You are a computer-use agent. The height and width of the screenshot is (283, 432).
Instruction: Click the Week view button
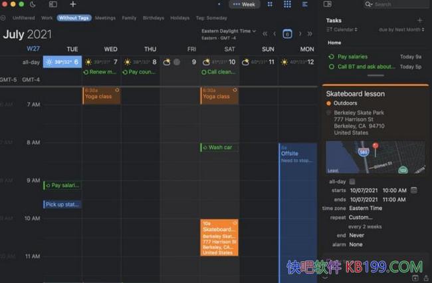click(245, 4)
